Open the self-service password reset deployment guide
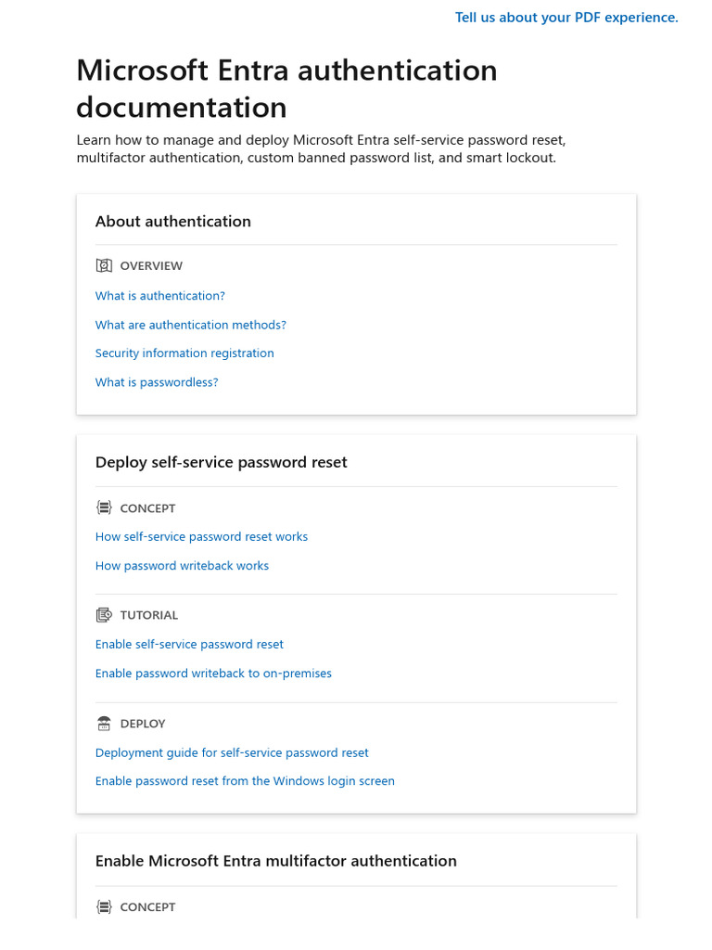The height and width of the screenshot is (950, 712). tap(232, 753)
